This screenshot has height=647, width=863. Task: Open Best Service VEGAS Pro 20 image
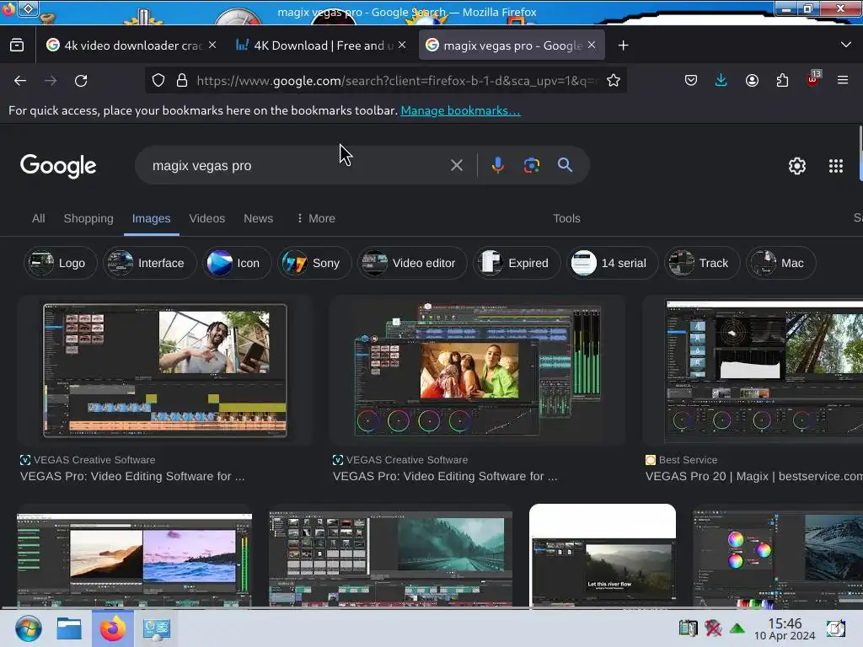point(753,371)
